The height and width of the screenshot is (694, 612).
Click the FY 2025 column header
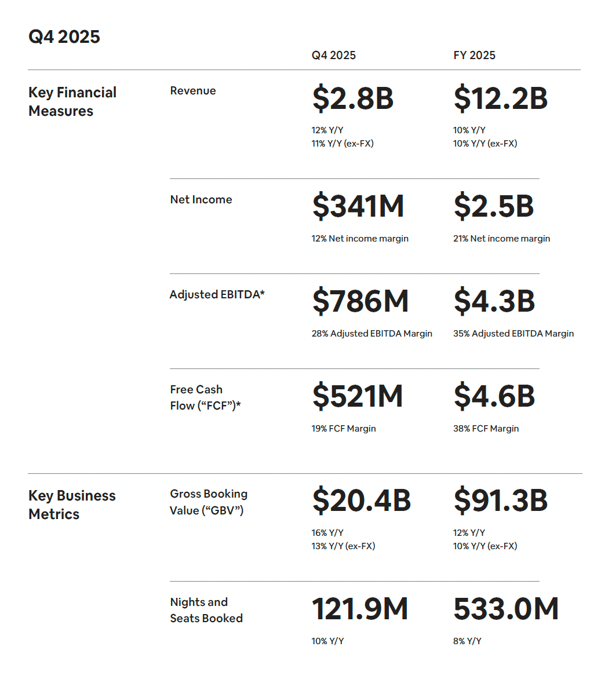coord(474,56)
